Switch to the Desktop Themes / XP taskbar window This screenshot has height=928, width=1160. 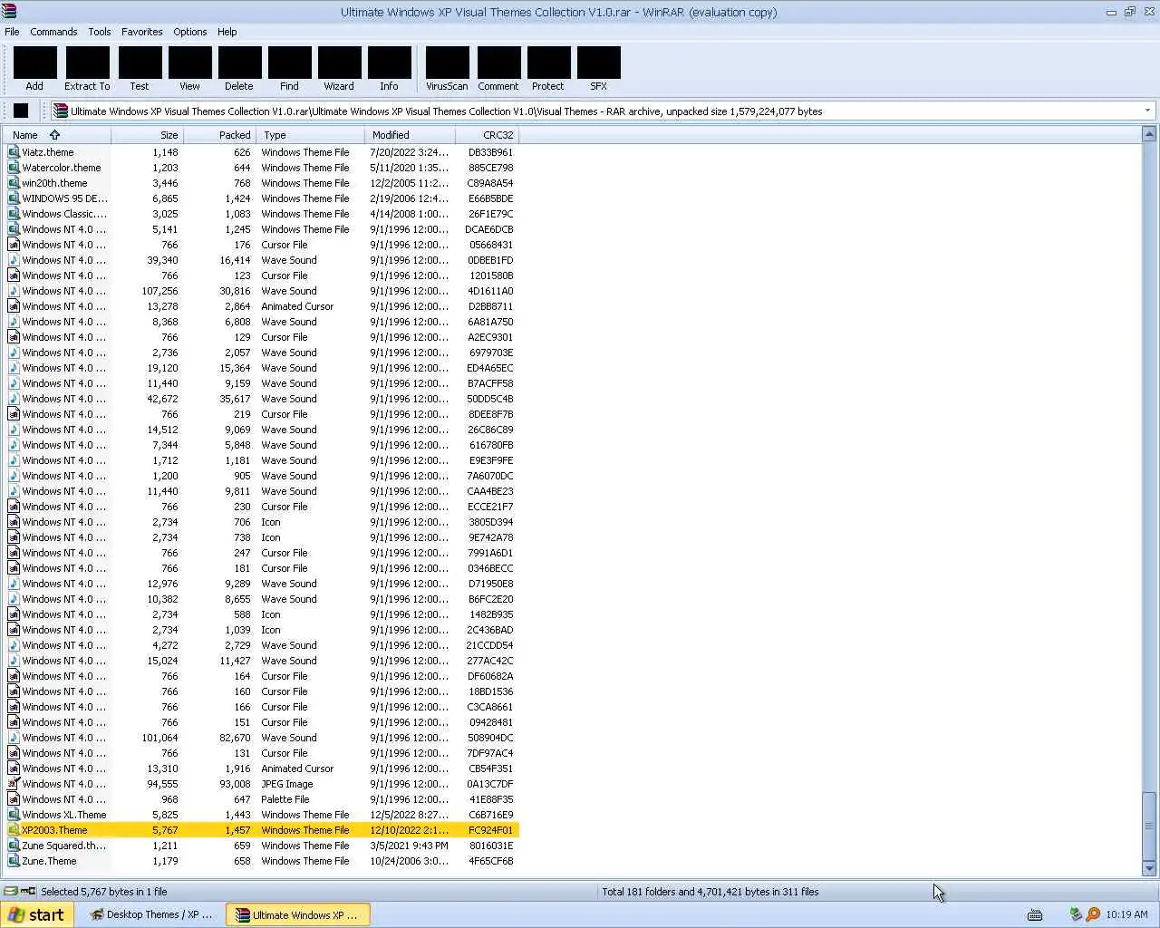[151, 914]
